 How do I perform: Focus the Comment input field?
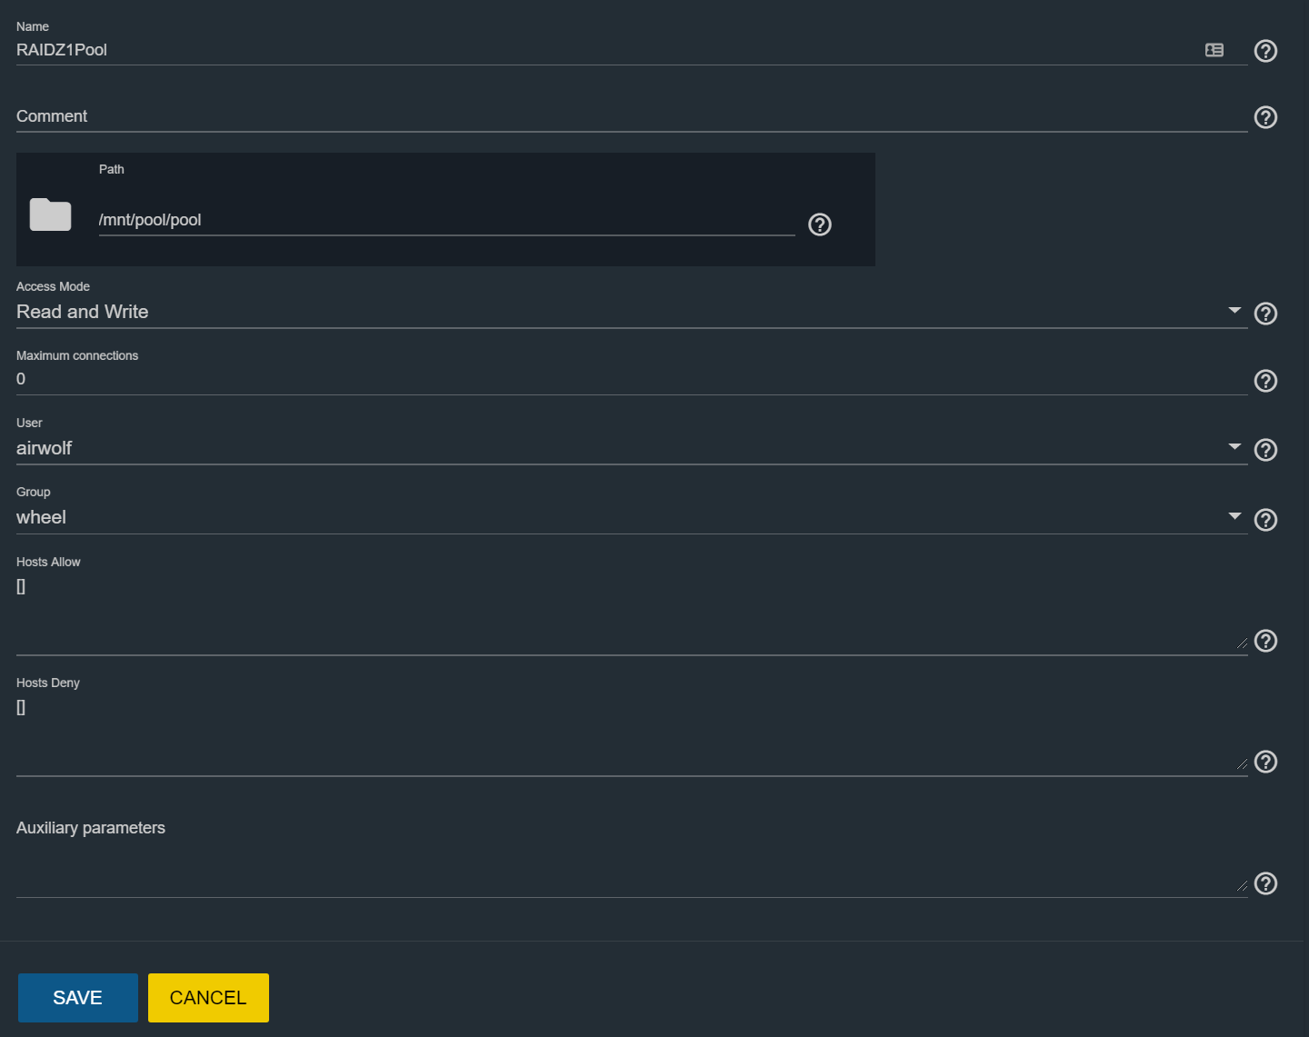click(632, 116)
